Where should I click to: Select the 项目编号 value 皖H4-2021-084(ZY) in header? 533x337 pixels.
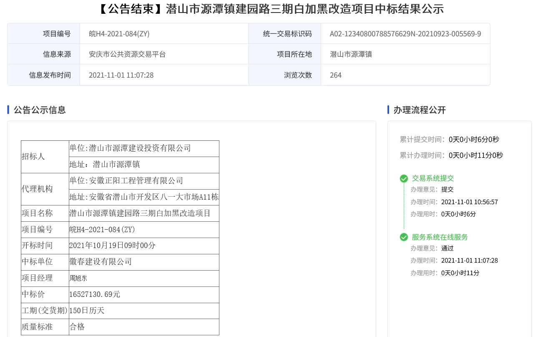[x=119, y=34]
